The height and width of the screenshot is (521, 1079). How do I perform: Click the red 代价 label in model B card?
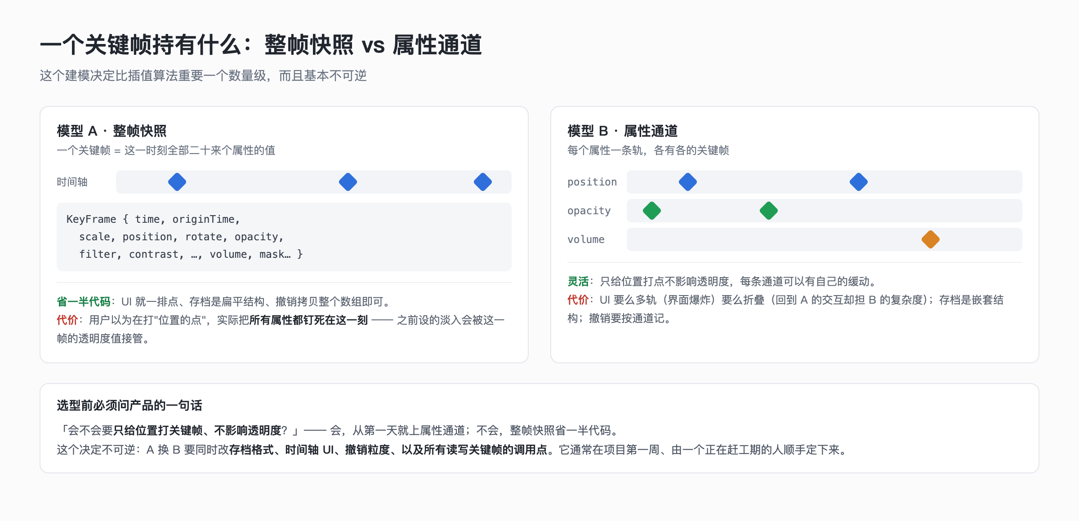point(578,300)
